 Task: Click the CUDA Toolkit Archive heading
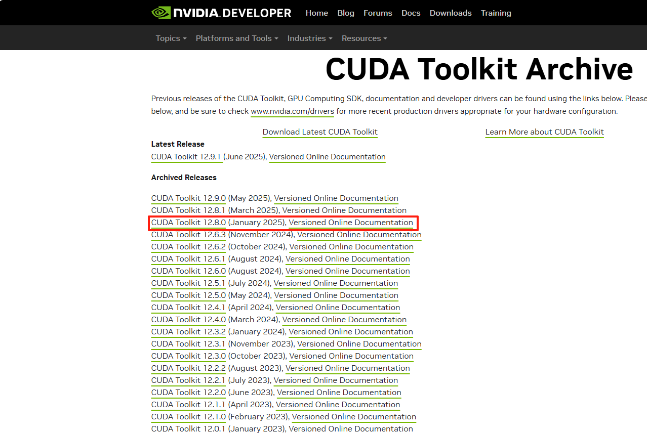pos(479,69)
